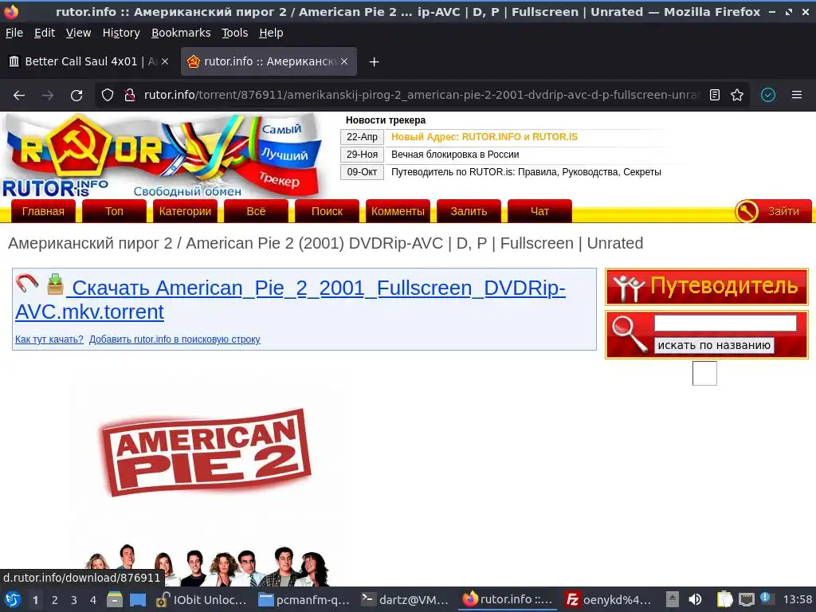Viewport: 816px width, 612px height.
Task: Click Добавить rutor.info в поисковую строку link
Action: pyautogui.click(x=175, y=339)
